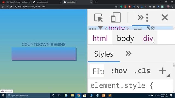Open Task View on taskbar
175x98 pixels.
(x=59, y=96)
